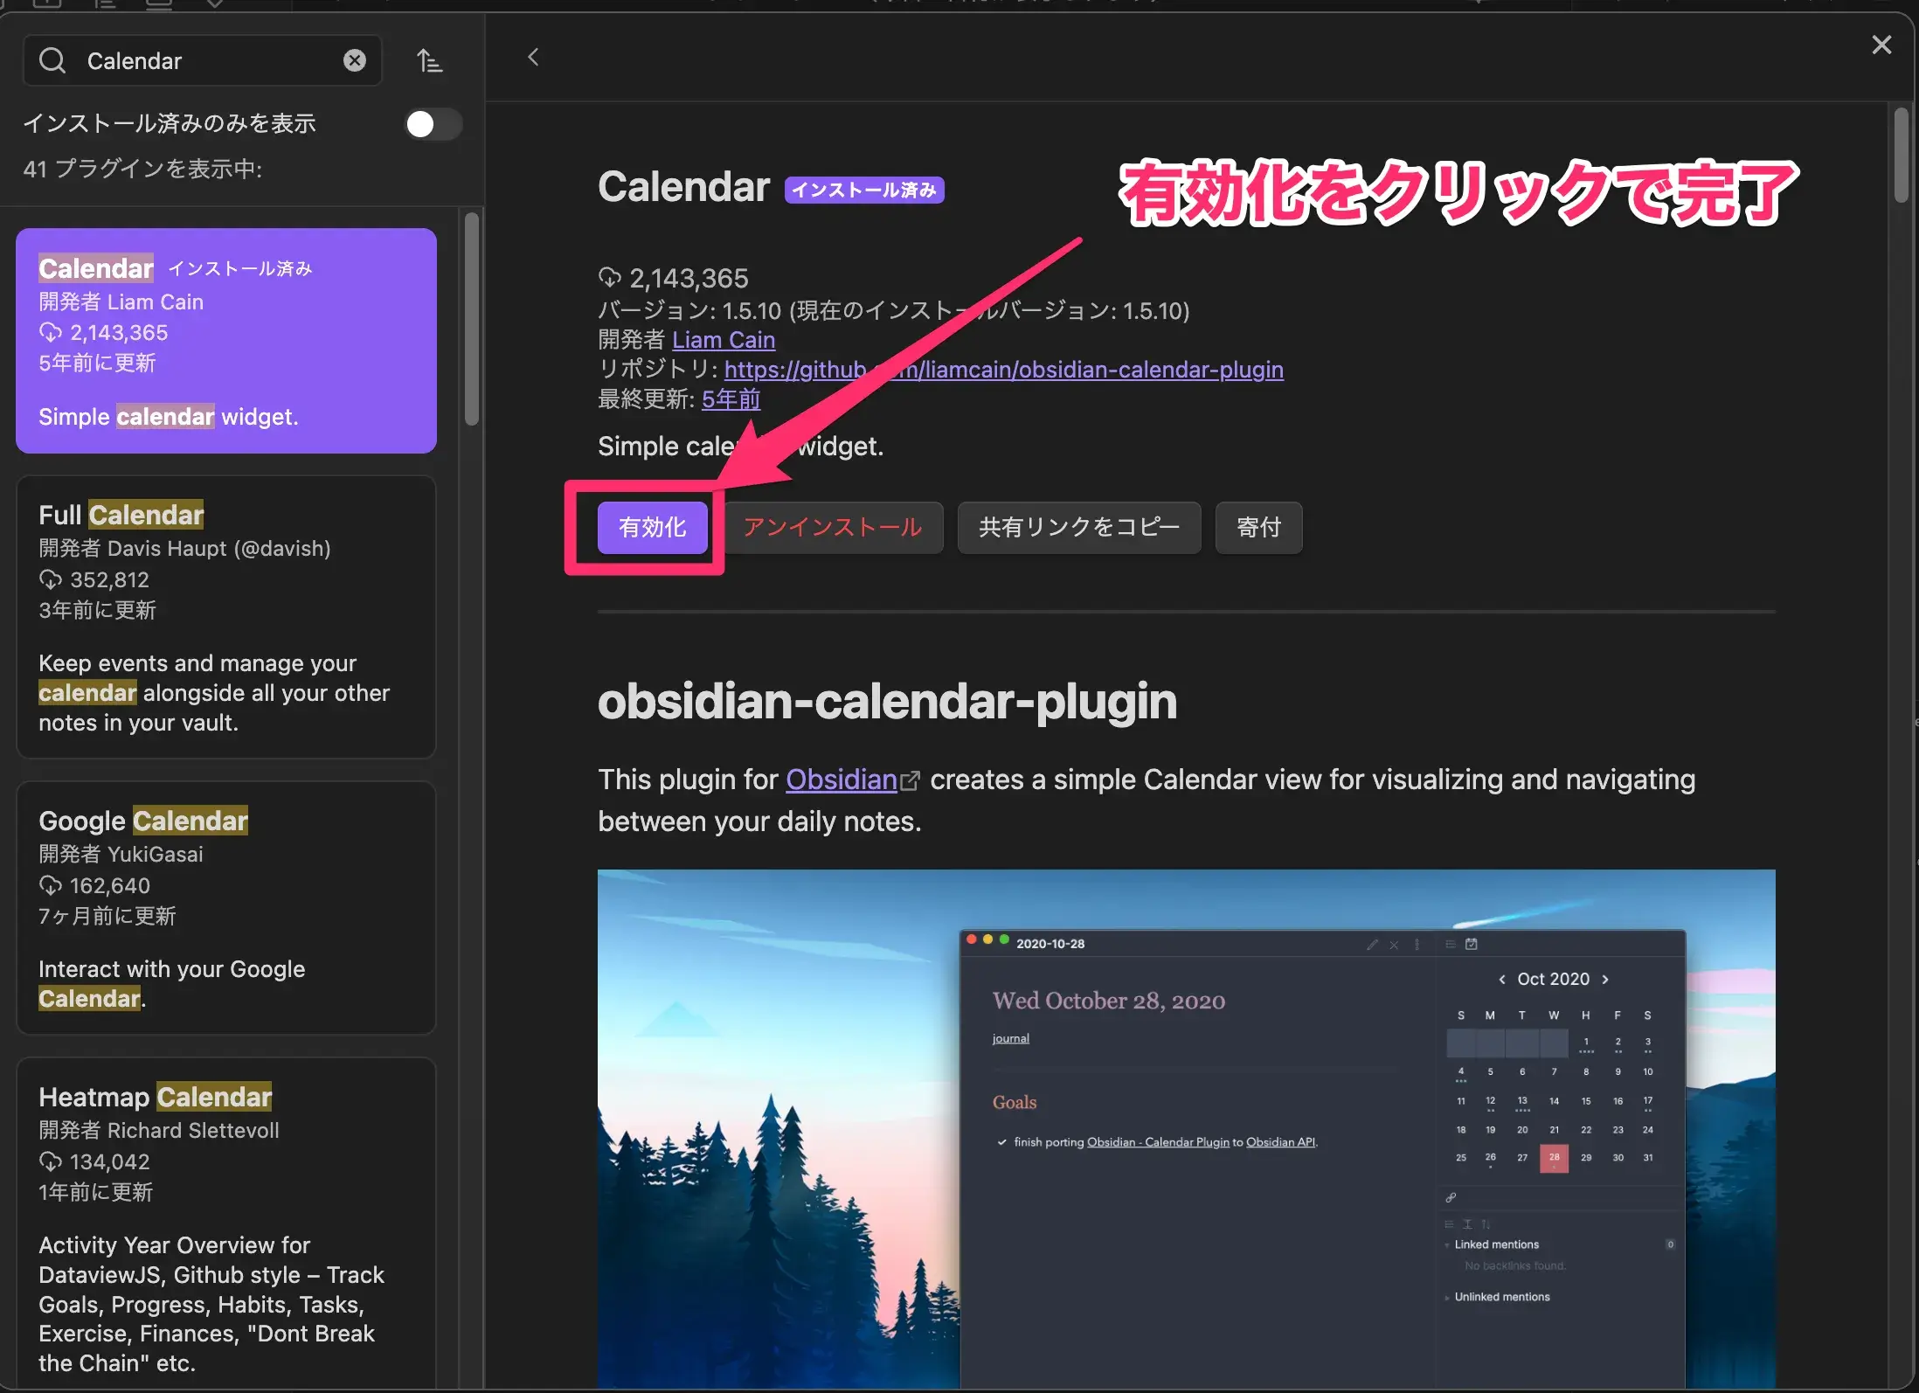1919x1393 pixels.
Task: Close the community plugins dialog
Action: point(1881,45)
